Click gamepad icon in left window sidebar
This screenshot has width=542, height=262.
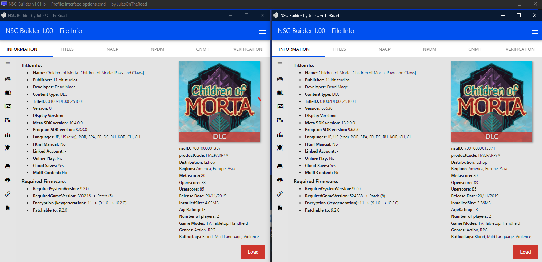click(x=8, y=79)
